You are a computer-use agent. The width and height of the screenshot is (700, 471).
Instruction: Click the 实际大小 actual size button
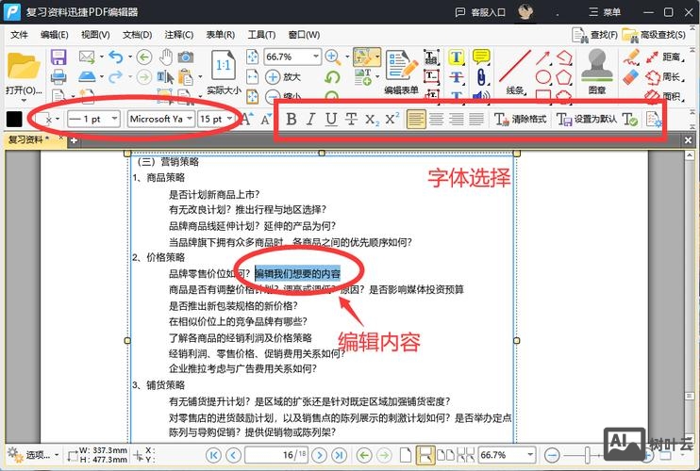click(224, 73)
